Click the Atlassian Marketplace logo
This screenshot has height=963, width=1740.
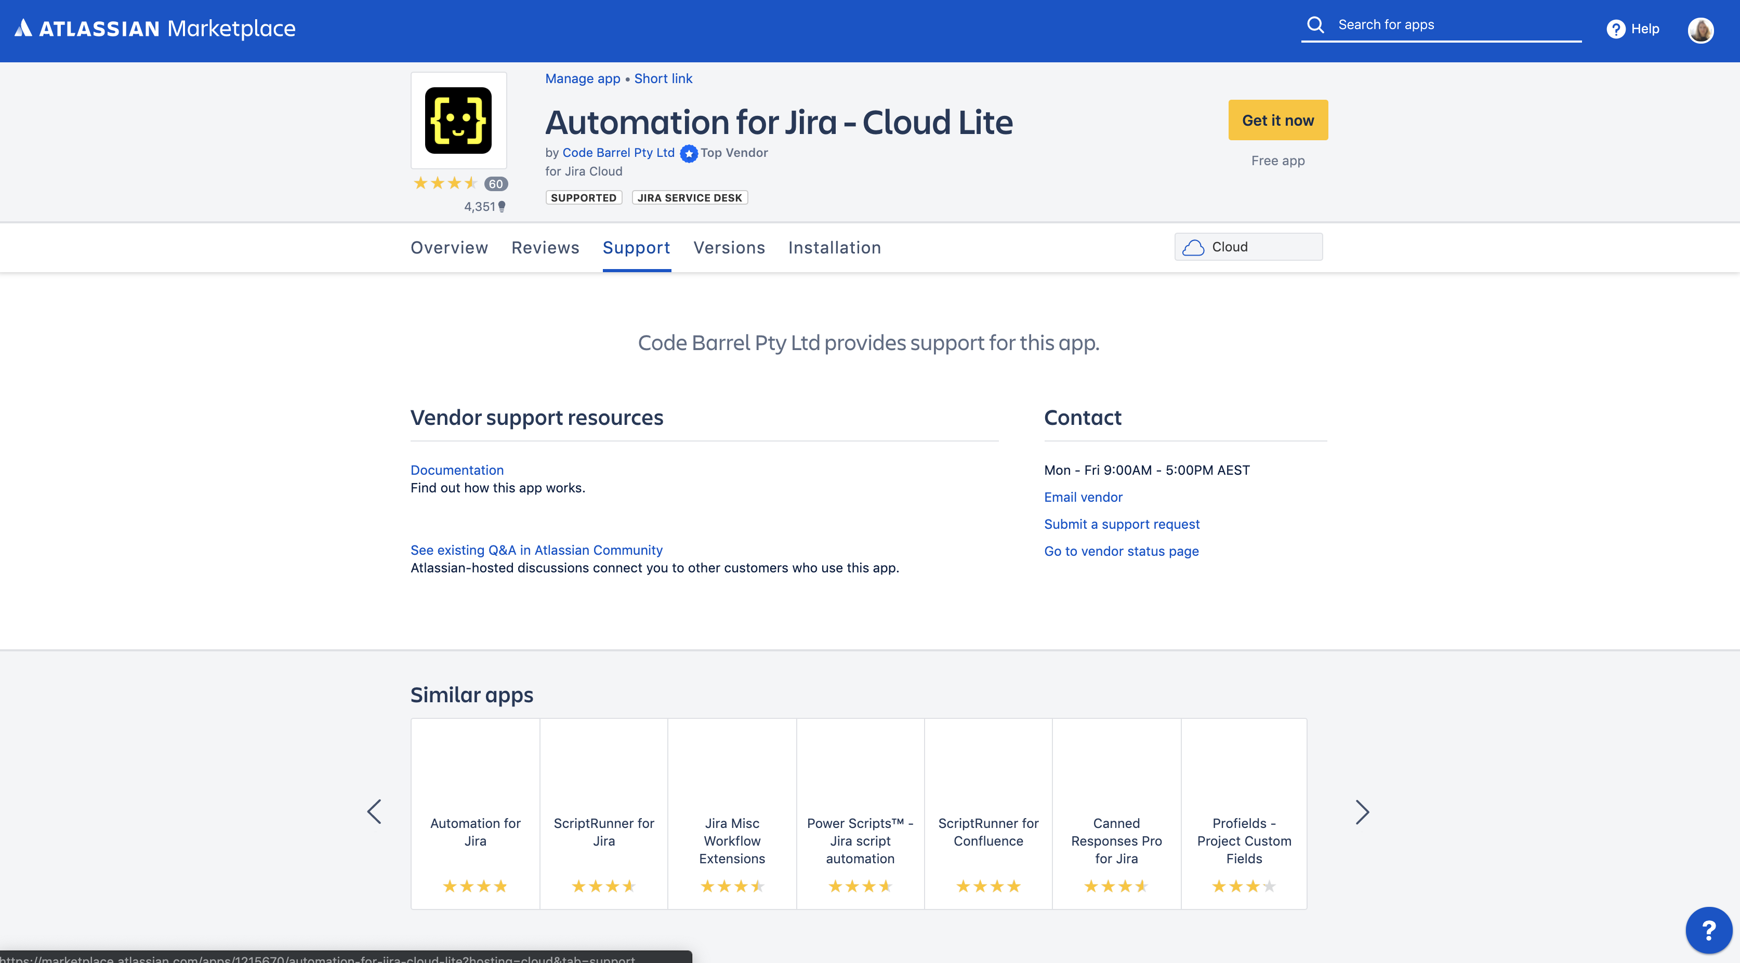click(x=155, y=29)
